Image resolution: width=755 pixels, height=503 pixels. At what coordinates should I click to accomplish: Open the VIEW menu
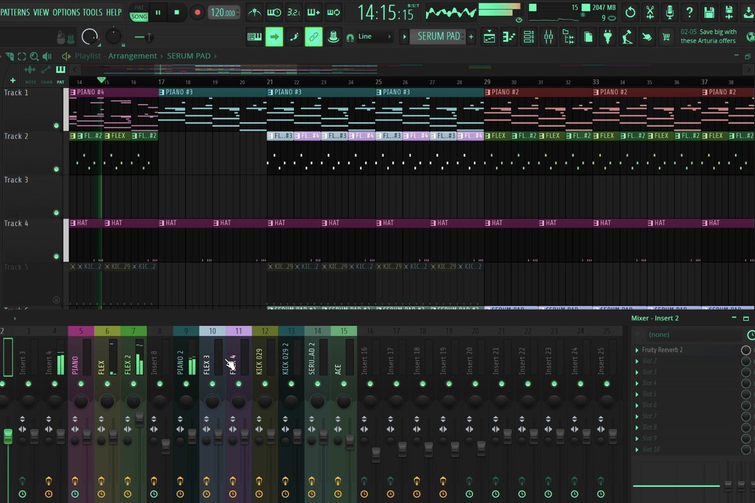(41, 12)
